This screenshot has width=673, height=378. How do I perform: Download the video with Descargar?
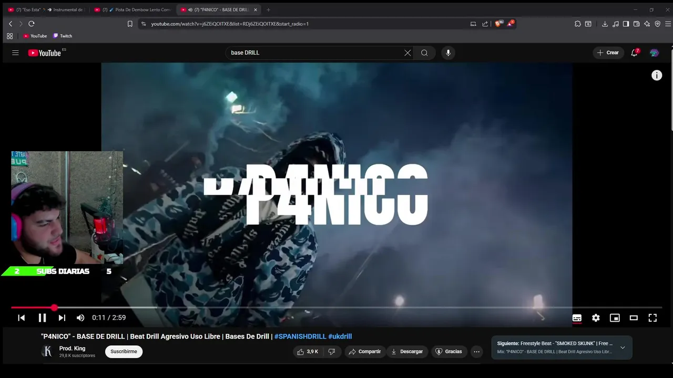point(407,352)
